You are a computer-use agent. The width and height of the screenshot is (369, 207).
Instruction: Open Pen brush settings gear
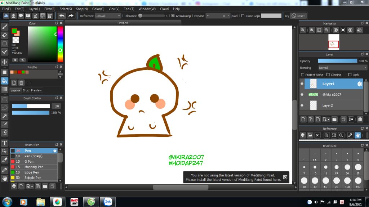[x=55, y=151]
